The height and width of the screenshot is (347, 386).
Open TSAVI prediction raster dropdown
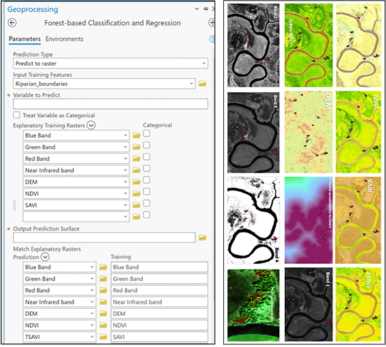tap(92, 337)
